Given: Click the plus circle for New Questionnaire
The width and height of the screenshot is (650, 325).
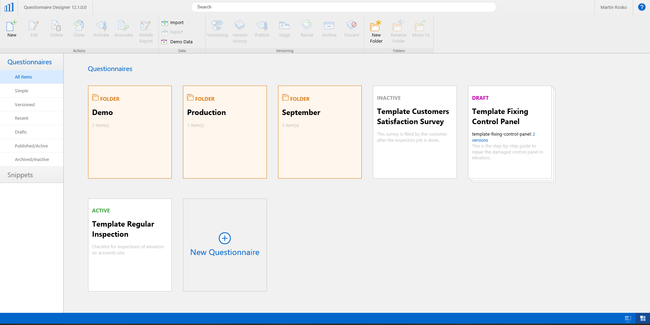Looking at the screenshot, I should pyautogui.click(x=225, y=238).
